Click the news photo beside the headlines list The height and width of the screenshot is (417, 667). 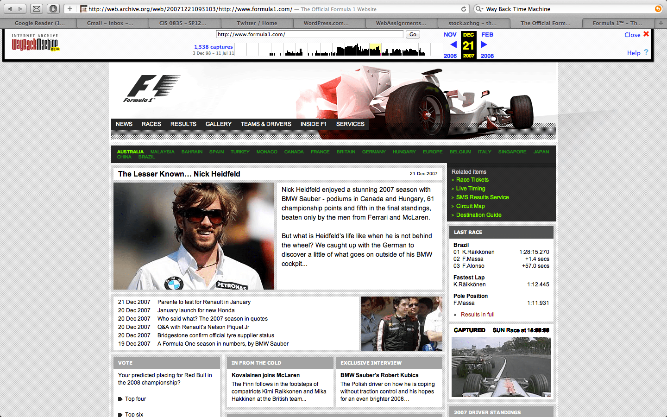(x=402, y=323)
